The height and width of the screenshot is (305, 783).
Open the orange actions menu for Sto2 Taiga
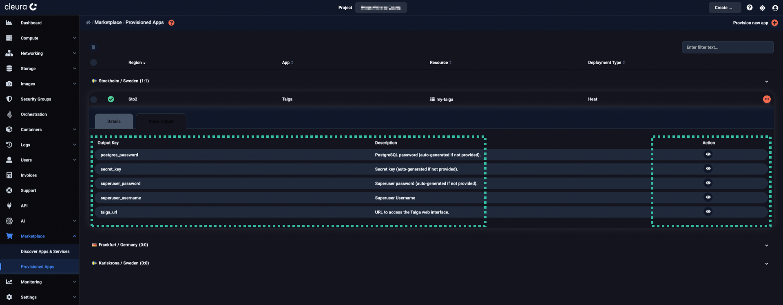[767, 99]
